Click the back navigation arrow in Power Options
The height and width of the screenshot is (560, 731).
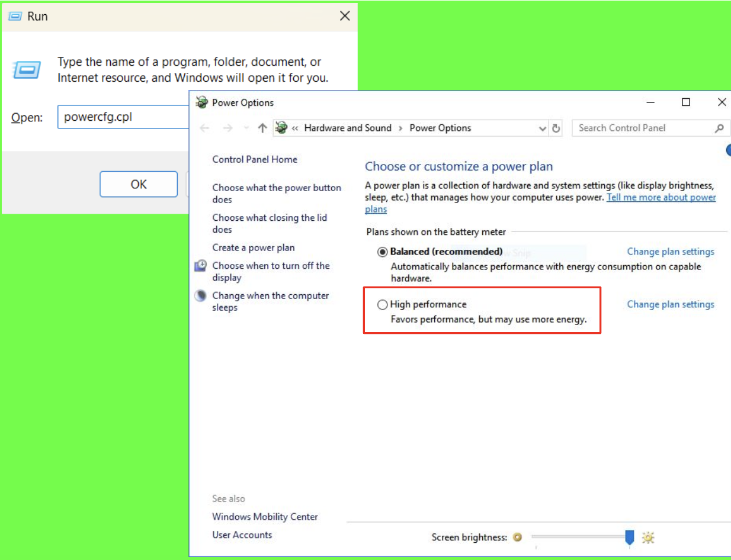click(x=204, y=128)
